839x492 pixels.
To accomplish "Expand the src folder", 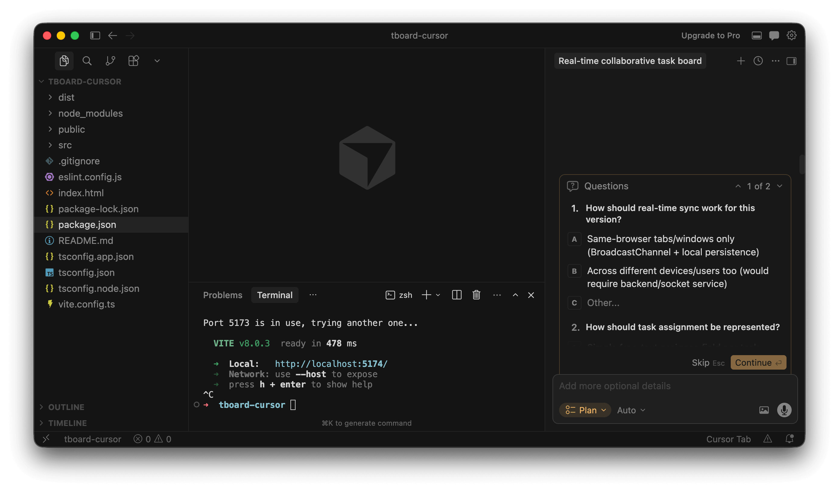I will click(x=111, y=145).
